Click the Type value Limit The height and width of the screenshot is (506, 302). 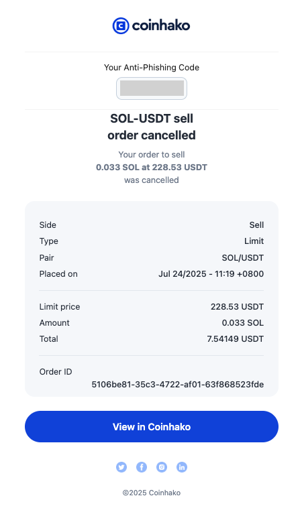click(x=254, y=241)
